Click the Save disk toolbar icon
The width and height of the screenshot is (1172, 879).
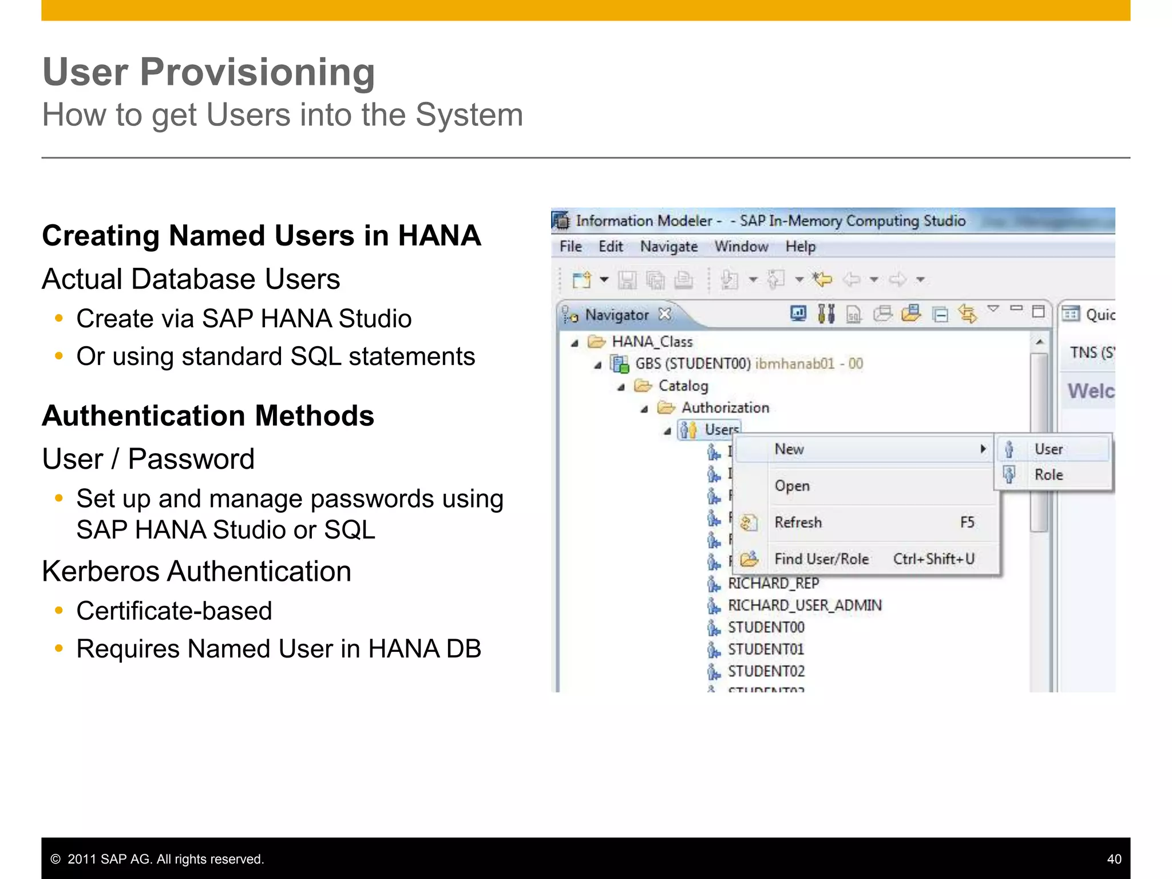[x=627, y=280]
